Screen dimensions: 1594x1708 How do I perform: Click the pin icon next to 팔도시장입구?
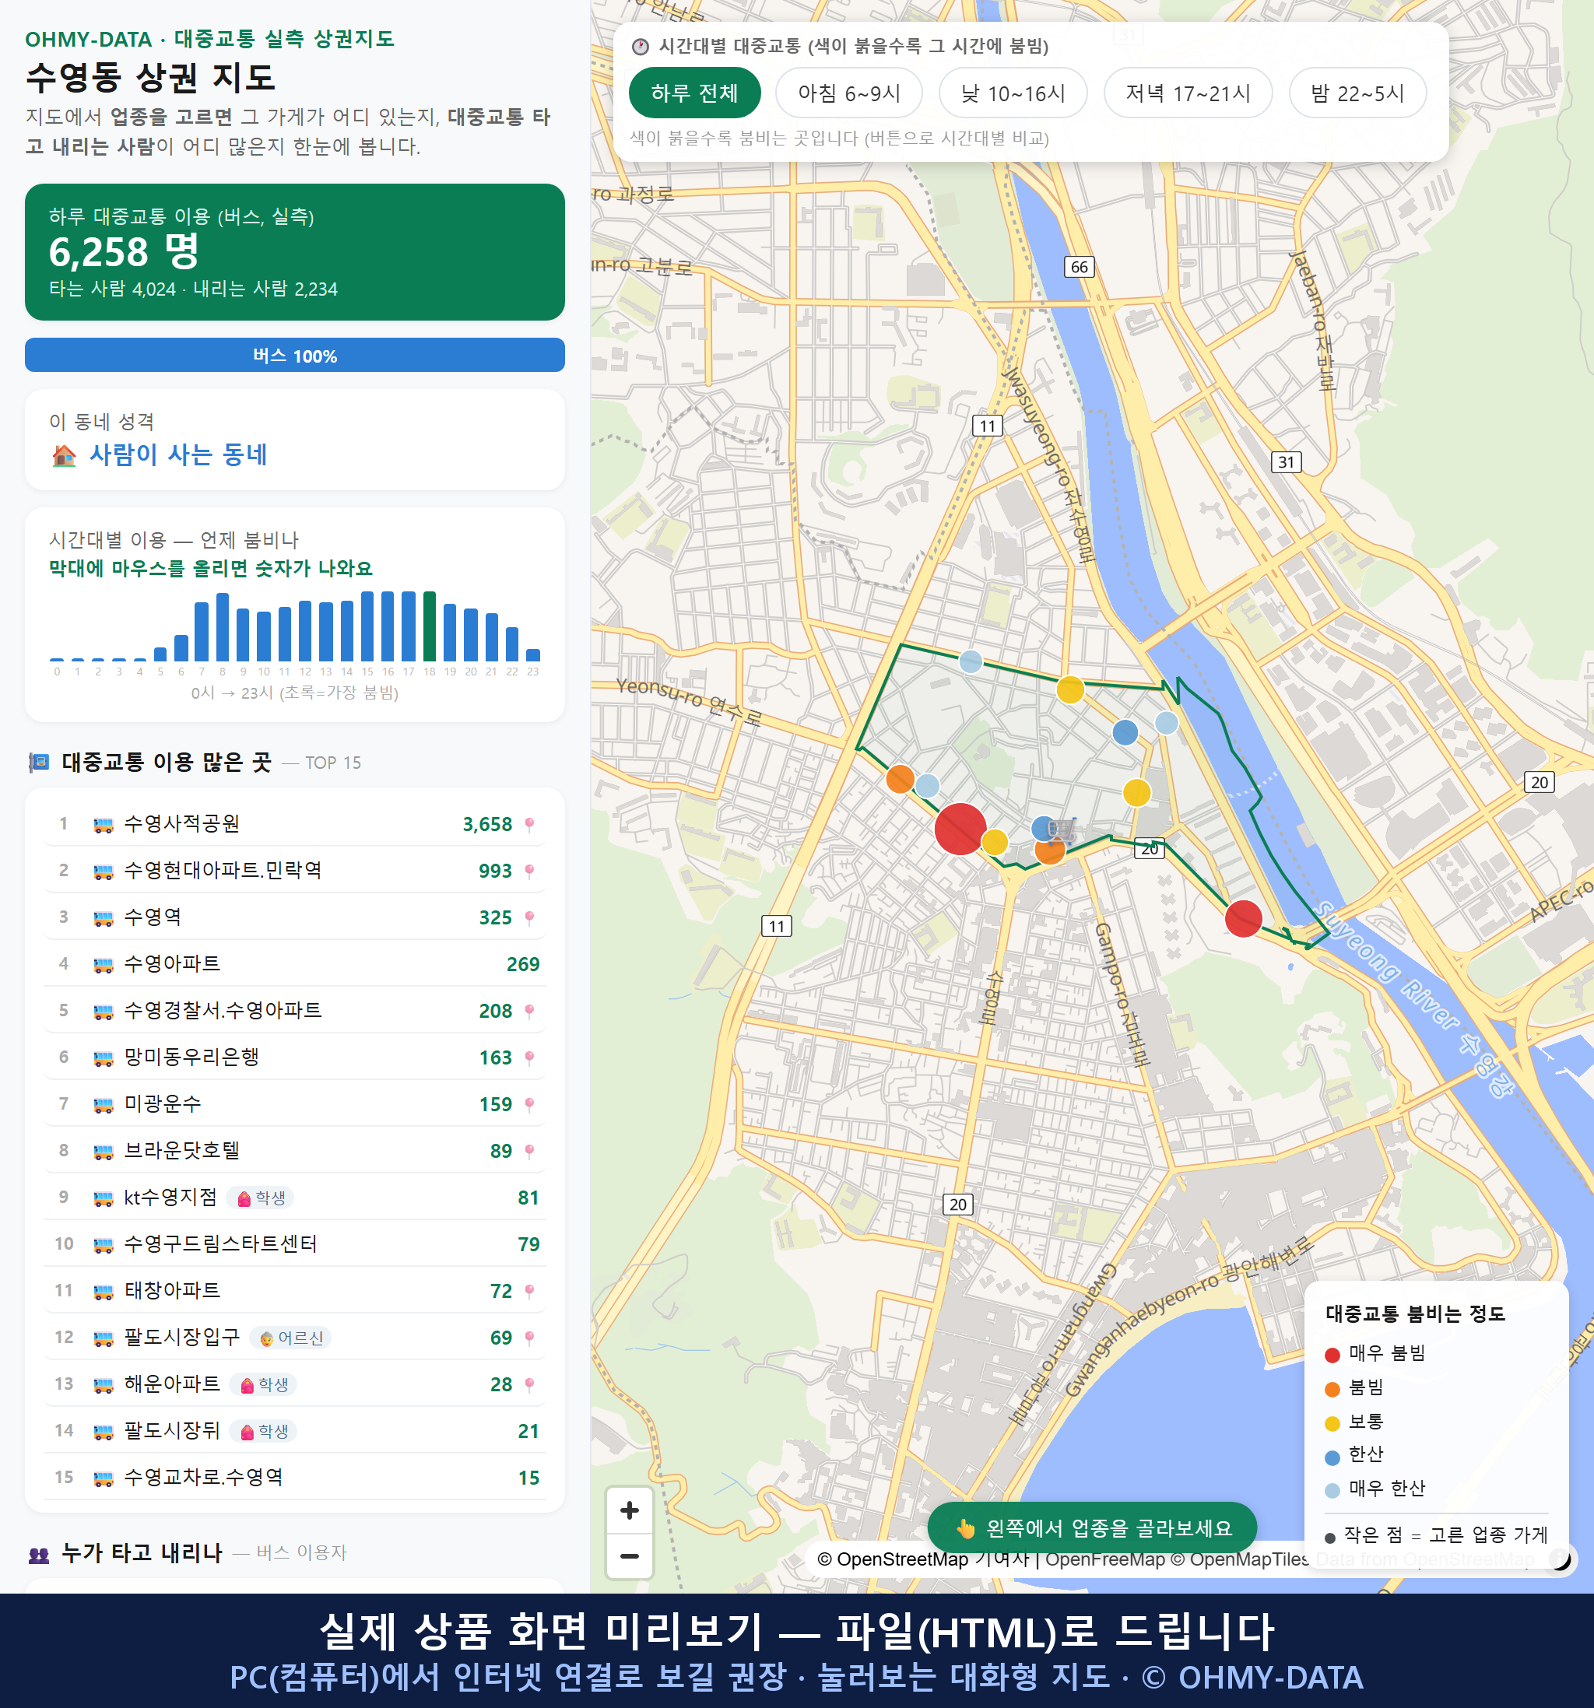click(529, 1338)
